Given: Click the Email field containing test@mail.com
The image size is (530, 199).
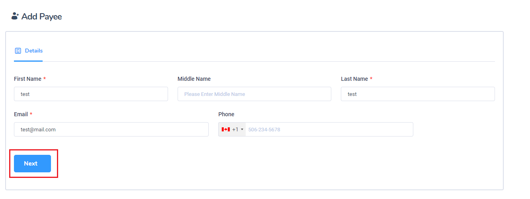Looking at the screenshot, I should coord(111,129).
